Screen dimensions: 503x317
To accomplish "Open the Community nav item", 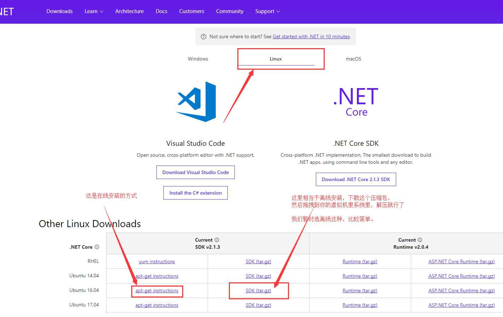I will [230, 11].
